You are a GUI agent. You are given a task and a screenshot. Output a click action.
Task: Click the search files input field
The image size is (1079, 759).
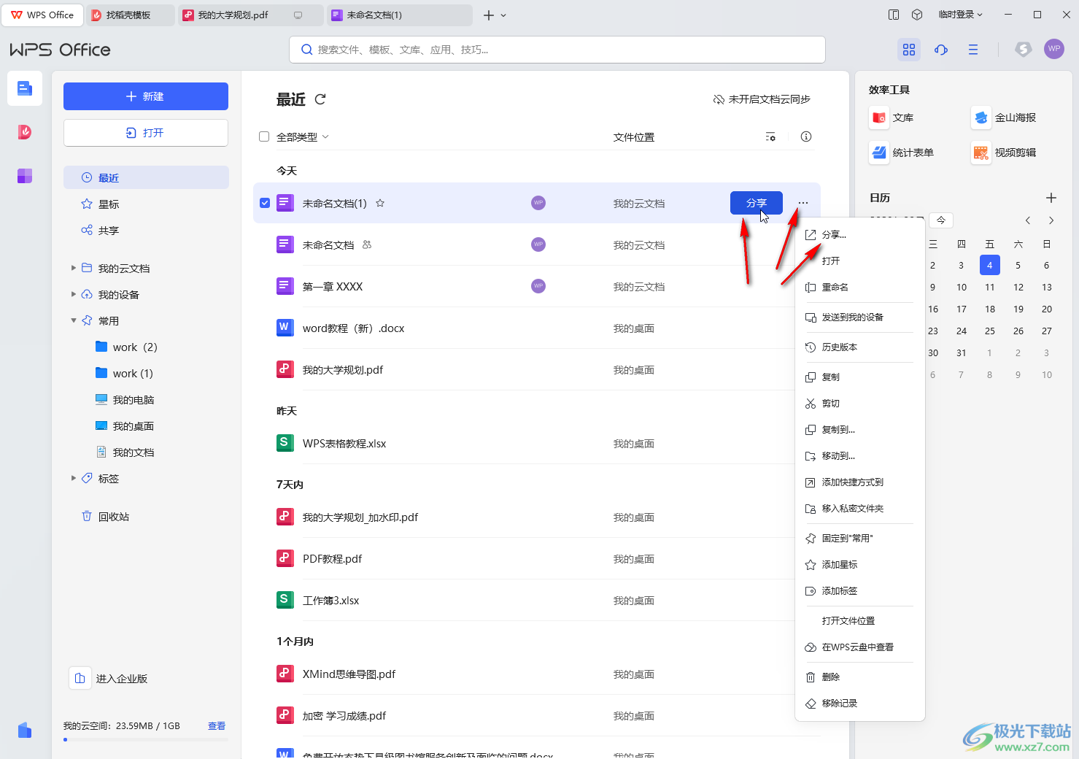click(x=557, y=50)
